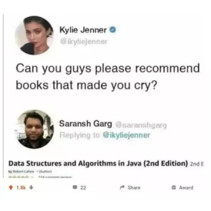Click the 22 comments count
The image size is (211, 211).
point(83,187)
